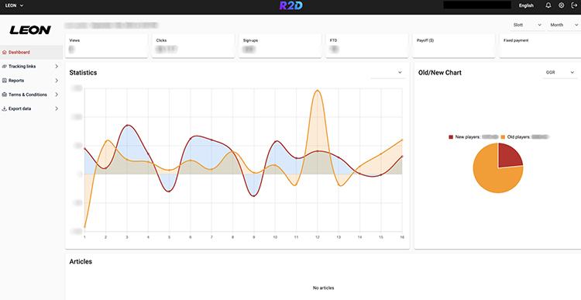Click the Statistics heading
This screenshot has width=581, height=300.
(83, 73)
